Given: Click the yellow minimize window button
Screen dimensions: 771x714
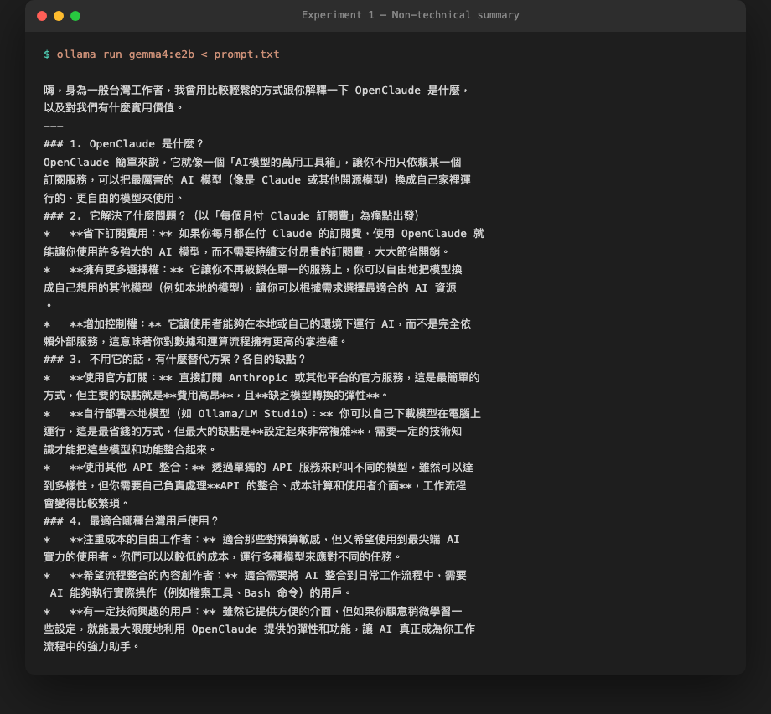Looking at the screenshot, I should pos(59,16).
